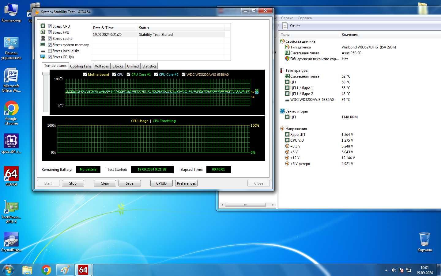
Task: Click the Stress local disks drive icon
Action: coord(43,51)
